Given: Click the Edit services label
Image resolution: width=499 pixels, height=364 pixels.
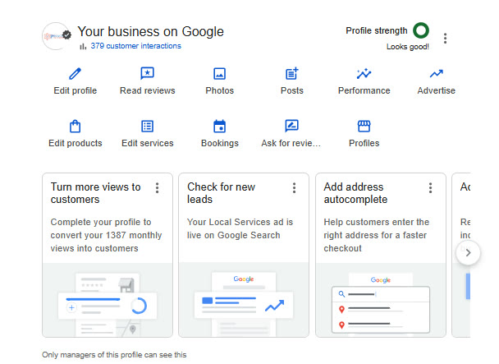Looking at the screenshot, I should (x=148, y=143).
